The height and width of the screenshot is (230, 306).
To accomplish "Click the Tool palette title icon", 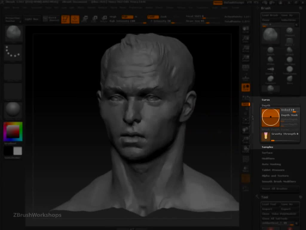I will [x=257, y=197].
